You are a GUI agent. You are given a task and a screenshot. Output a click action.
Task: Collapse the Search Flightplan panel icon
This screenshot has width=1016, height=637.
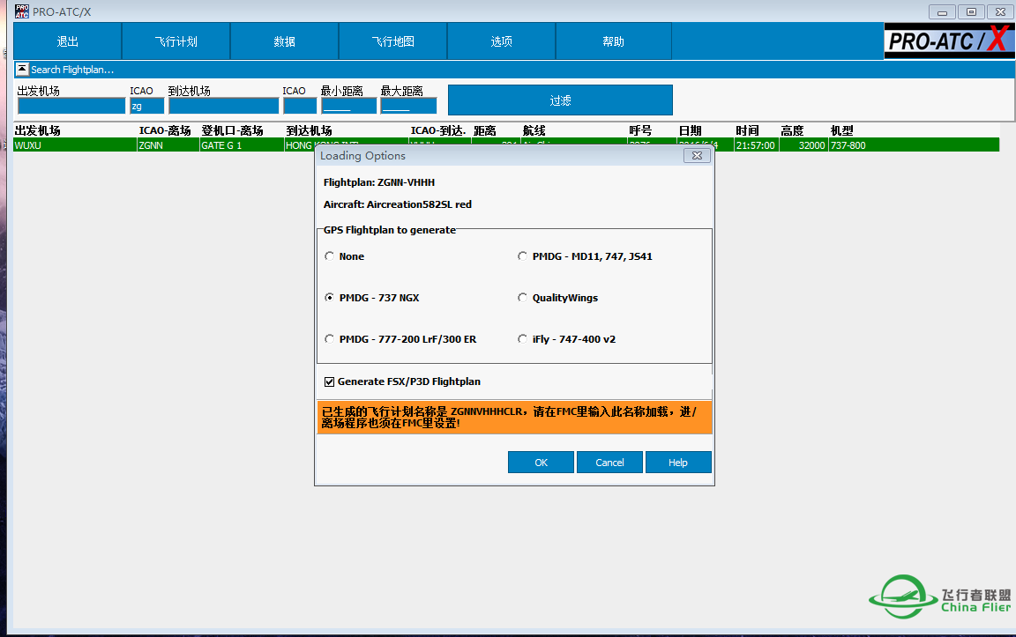(x=22, y=70)
